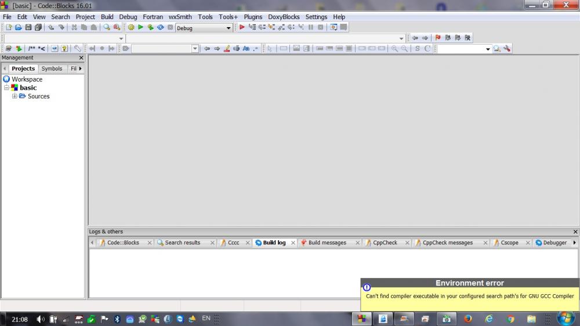This screenshot has width=580, height=326.
Task: Open Internet Explorer from the taskbar
Action: click(x=489, y=318)
